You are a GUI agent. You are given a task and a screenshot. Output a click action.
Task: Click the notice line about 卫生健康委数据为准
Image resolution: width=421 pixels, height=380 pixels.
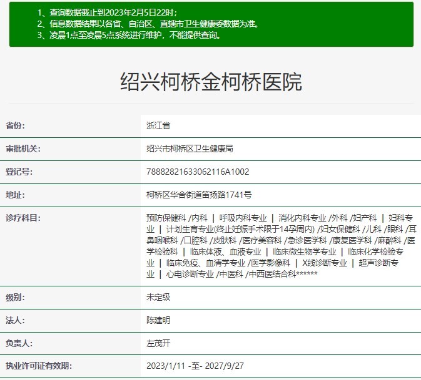tap(148, 24)
